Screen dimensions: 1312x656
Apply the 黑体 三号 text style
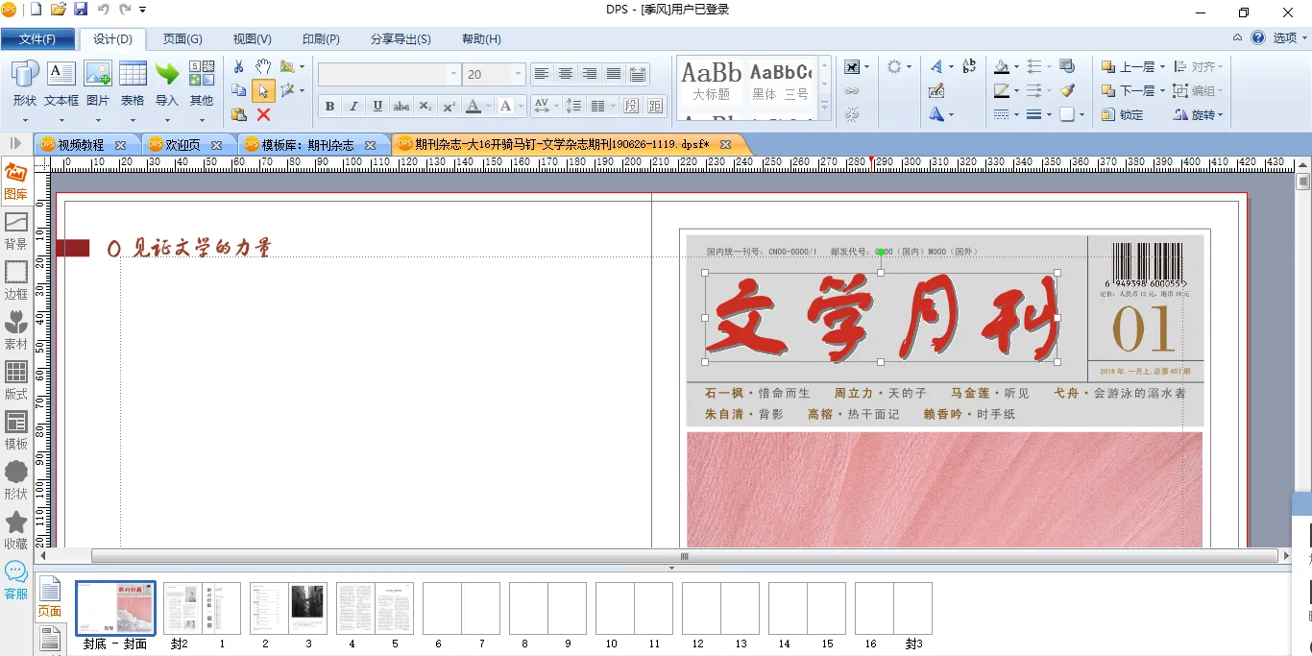click(x=781, y=83)
